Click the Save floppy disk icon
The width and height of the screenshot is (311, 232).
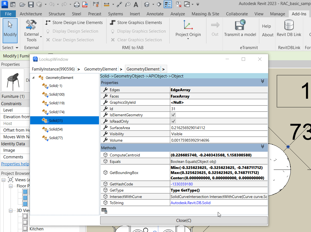tap(31, 4)
